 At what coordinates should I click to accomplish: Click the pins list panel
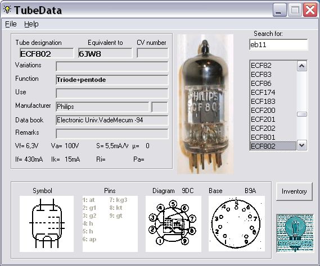pyautogui.click(x=110, y=224)
